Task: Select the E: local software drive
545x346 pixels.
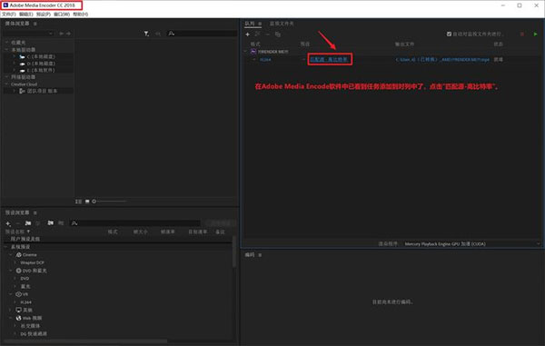Action: coord(41,70)
